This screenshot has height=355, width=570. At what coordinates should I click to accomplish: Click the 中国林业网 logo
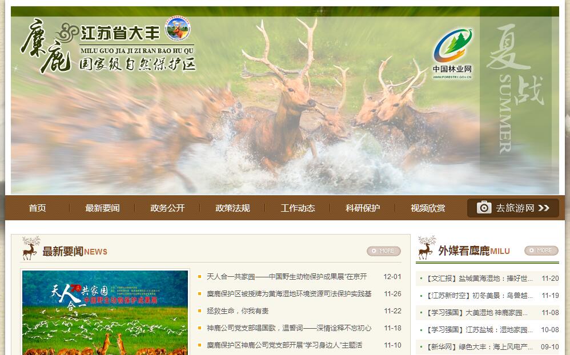pos(452,54)
